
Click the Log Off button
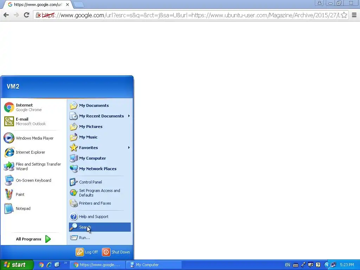click(87, 252)
